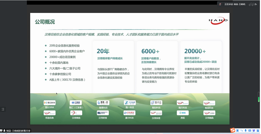Click the 汉得微扬 logo thumbnail
Image resolution: width=261 pixels, height=134 pixels.
(x=76, y=113)
